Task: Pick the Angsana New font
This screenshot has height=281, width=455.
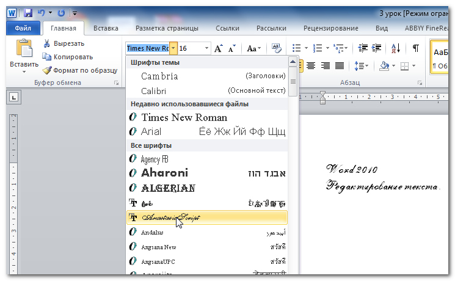Action: coord(207,247)
